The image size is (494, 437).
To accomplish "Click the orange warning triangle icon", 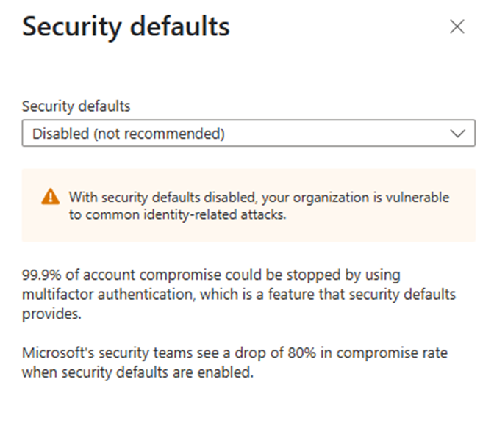I will click(x=51, y=197).
